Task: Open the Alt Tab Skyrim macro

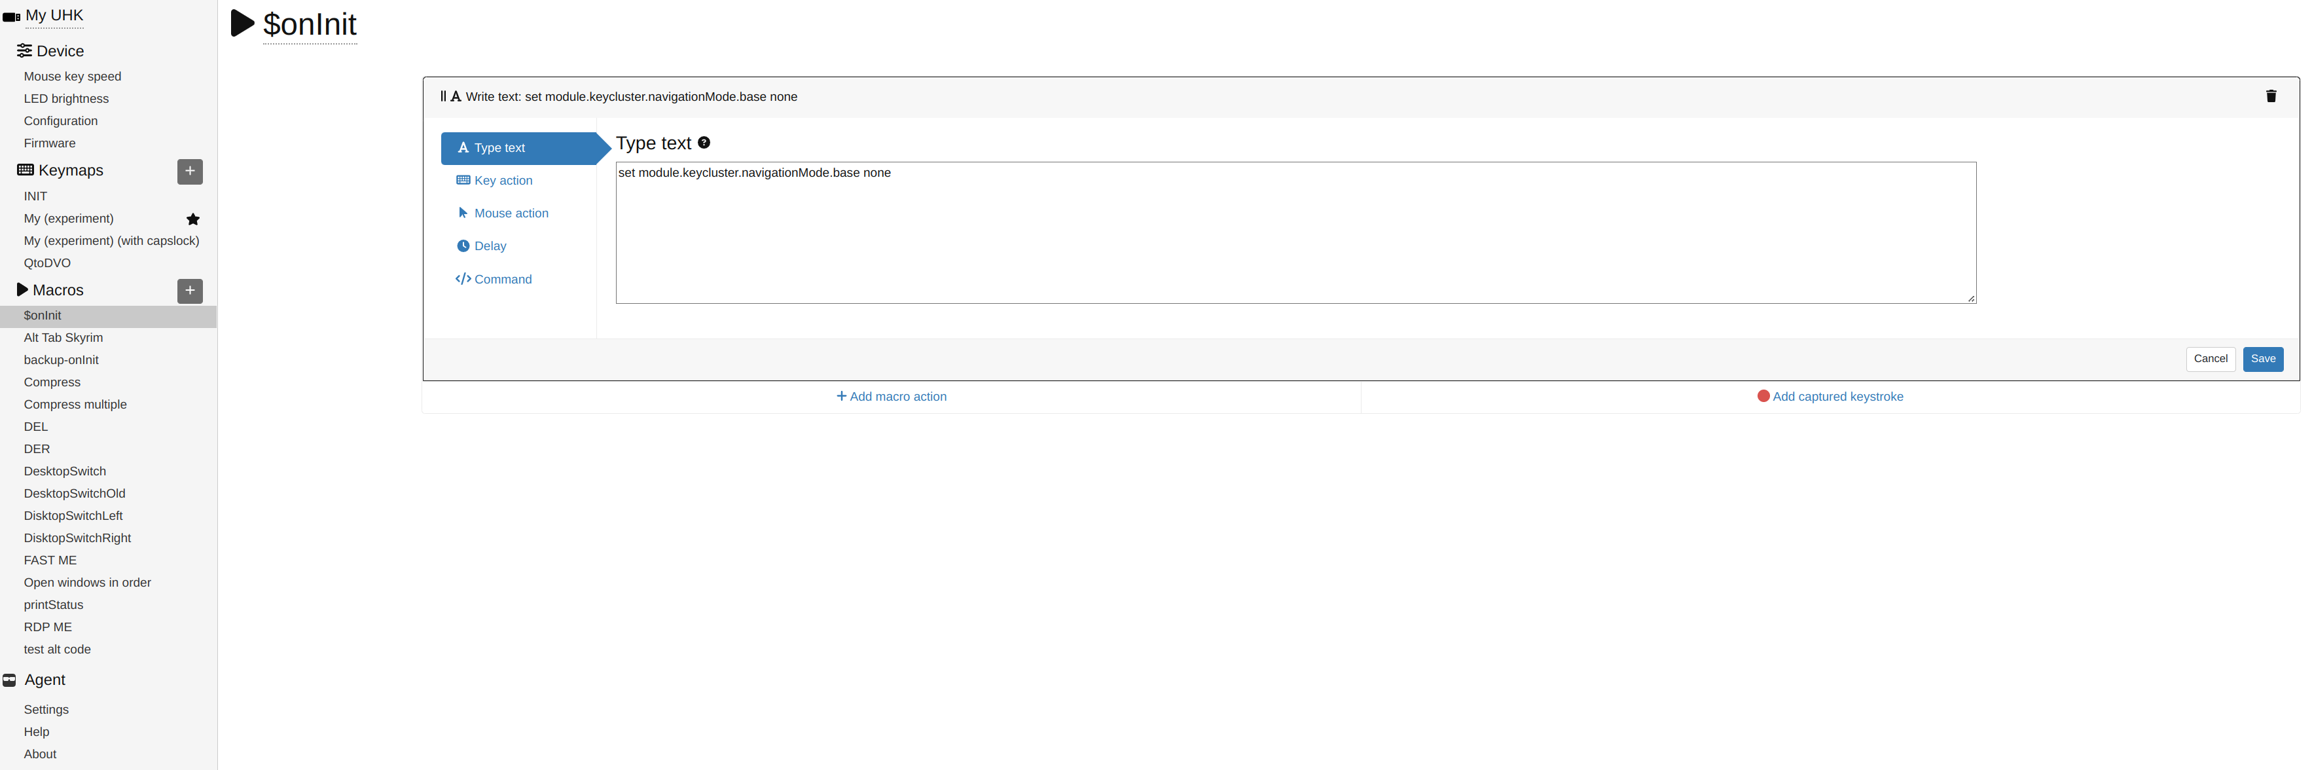Action: tap(63, 337)
